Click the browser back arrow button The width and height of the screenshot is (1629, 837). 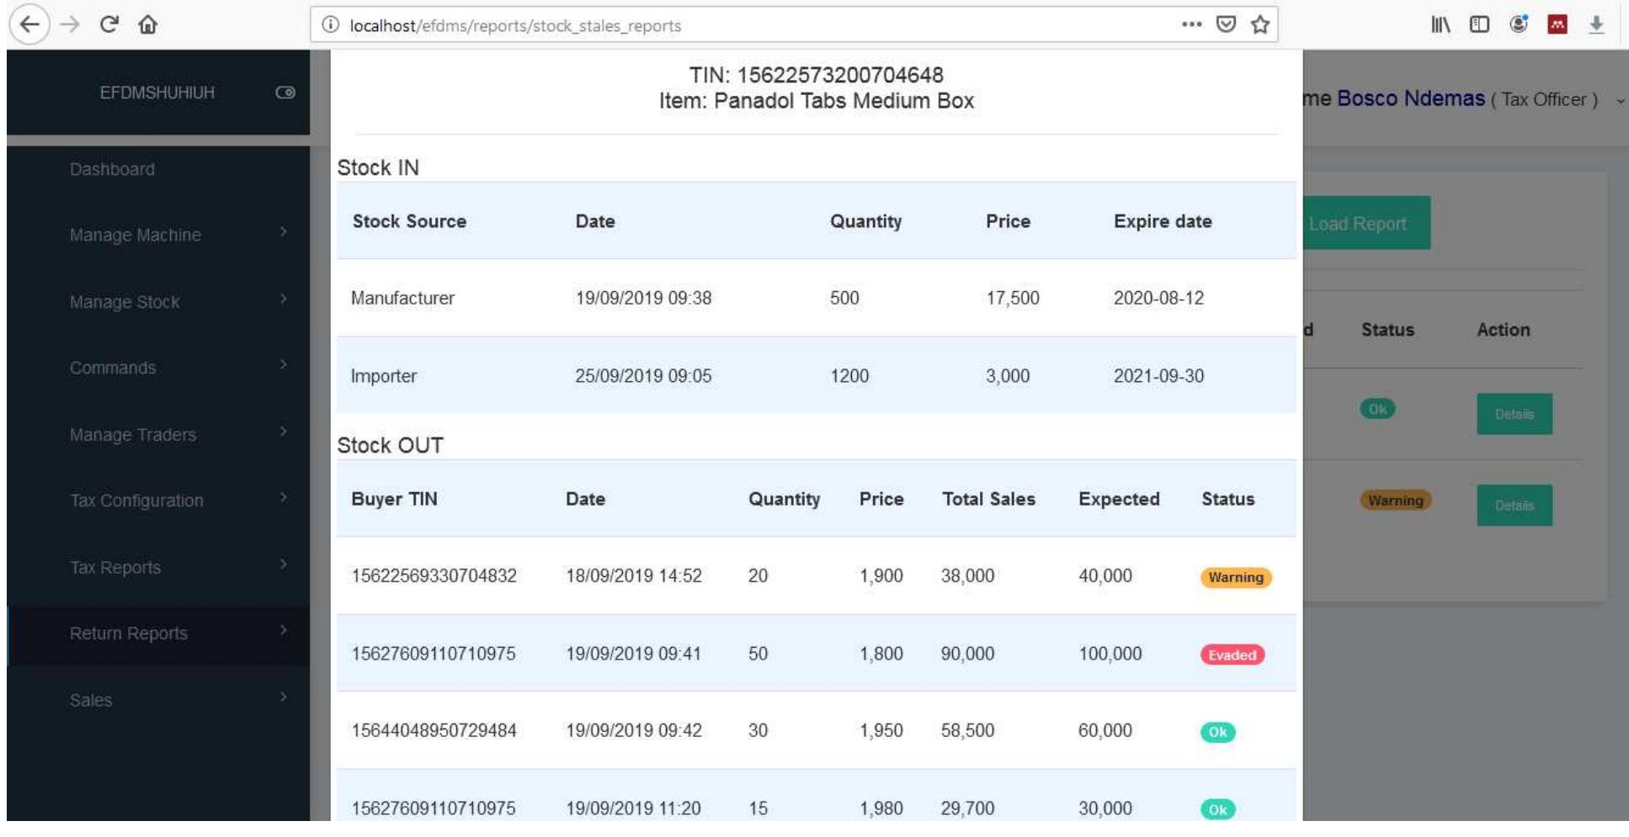pyautogui.click(x=29, y=25)
